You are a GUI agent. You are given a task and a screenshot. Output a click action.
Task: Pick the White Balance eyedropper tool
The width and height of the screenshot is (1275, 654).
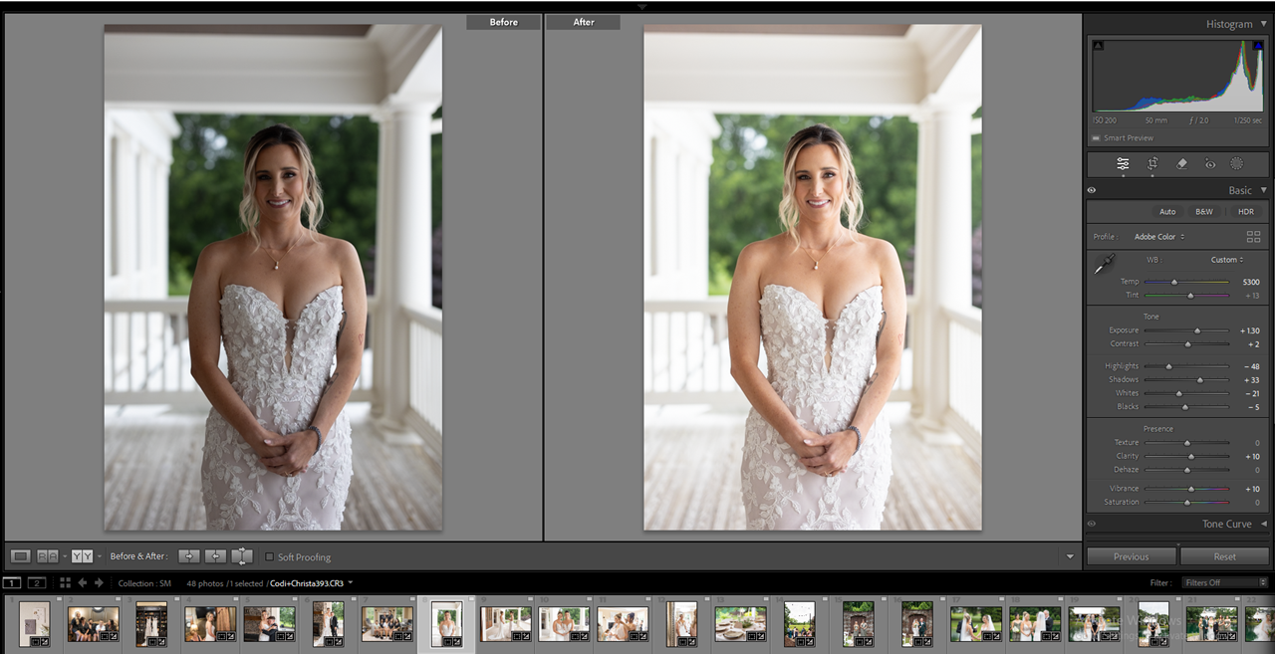1104,265
